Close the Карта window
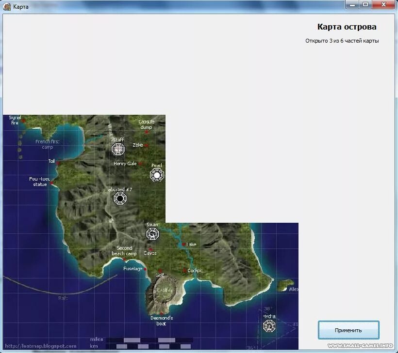The width and height of the screenshot is (398, 353). coord(383,4)
